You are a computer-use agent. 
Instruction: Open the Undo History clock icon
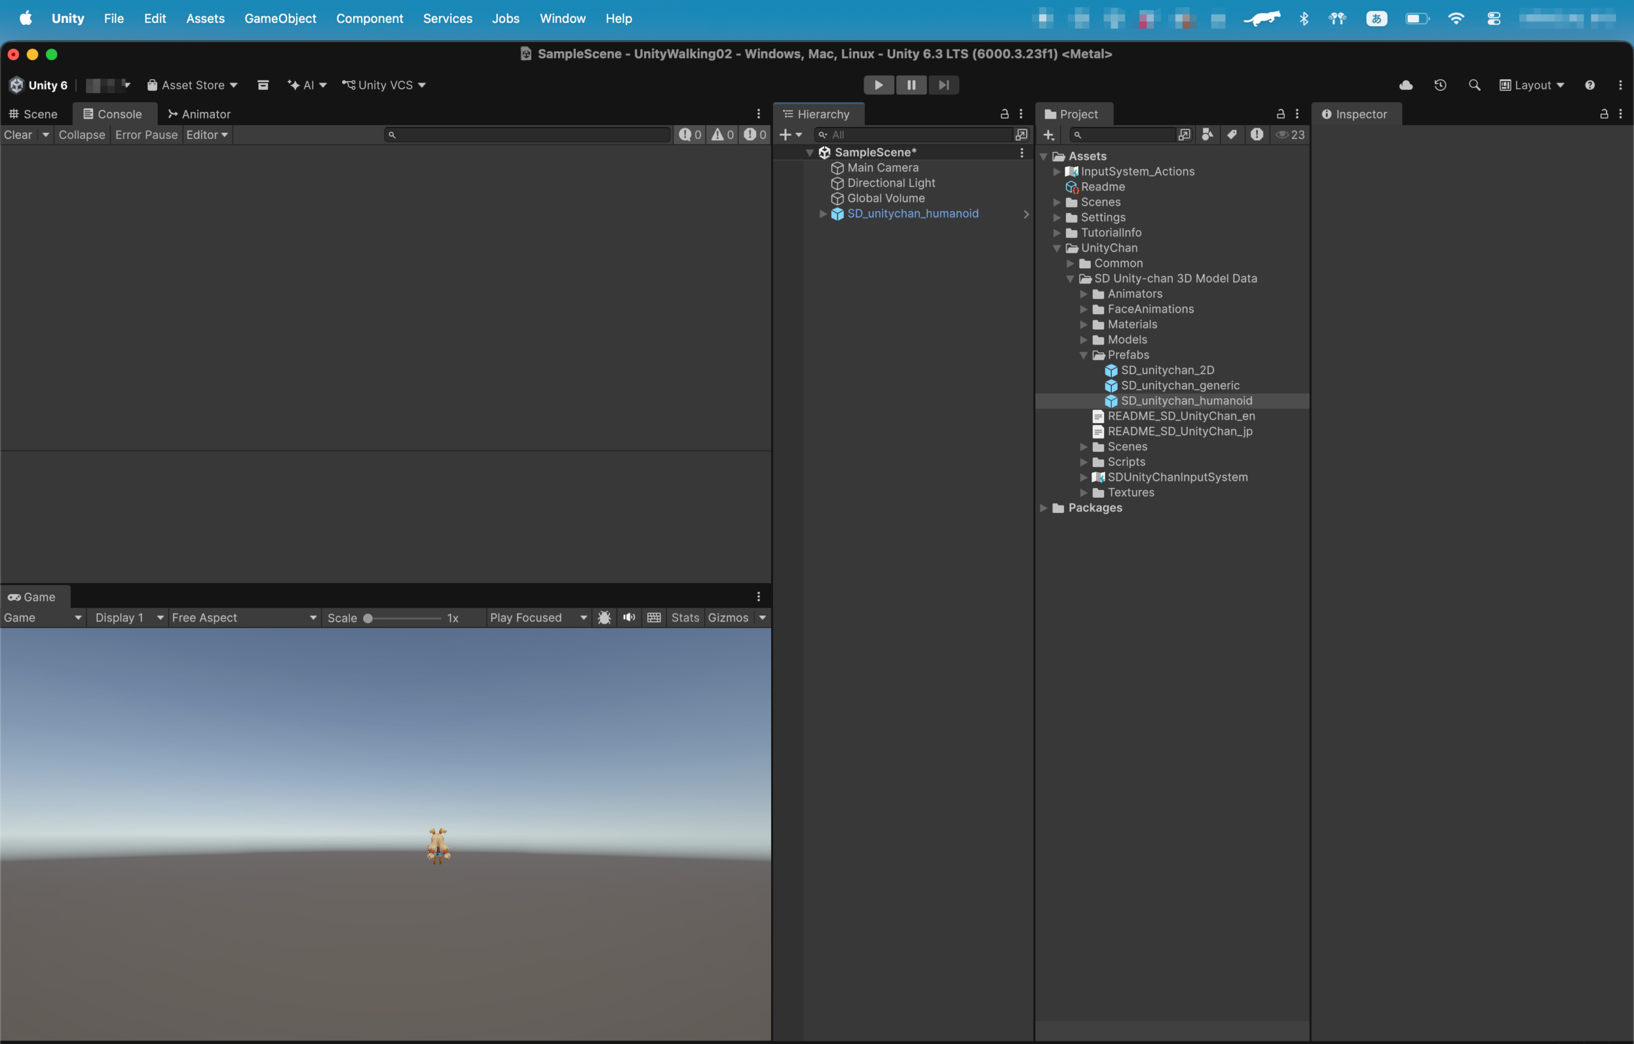1440,85
